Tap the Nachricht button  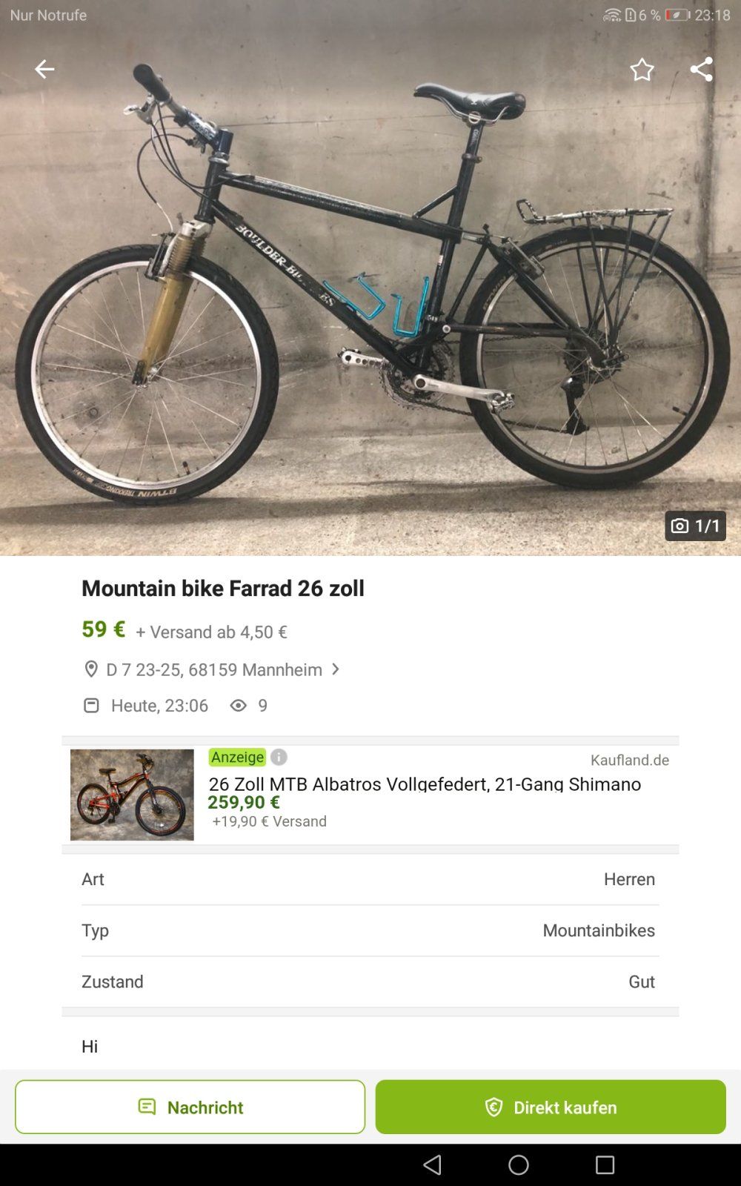point(190,1107)
